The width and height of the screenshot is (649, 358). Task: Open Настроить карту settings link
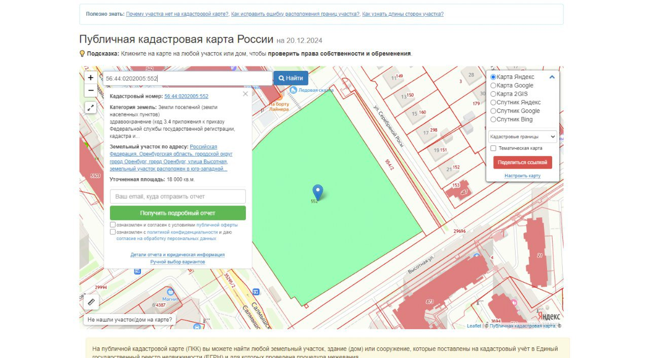point(522,176)
